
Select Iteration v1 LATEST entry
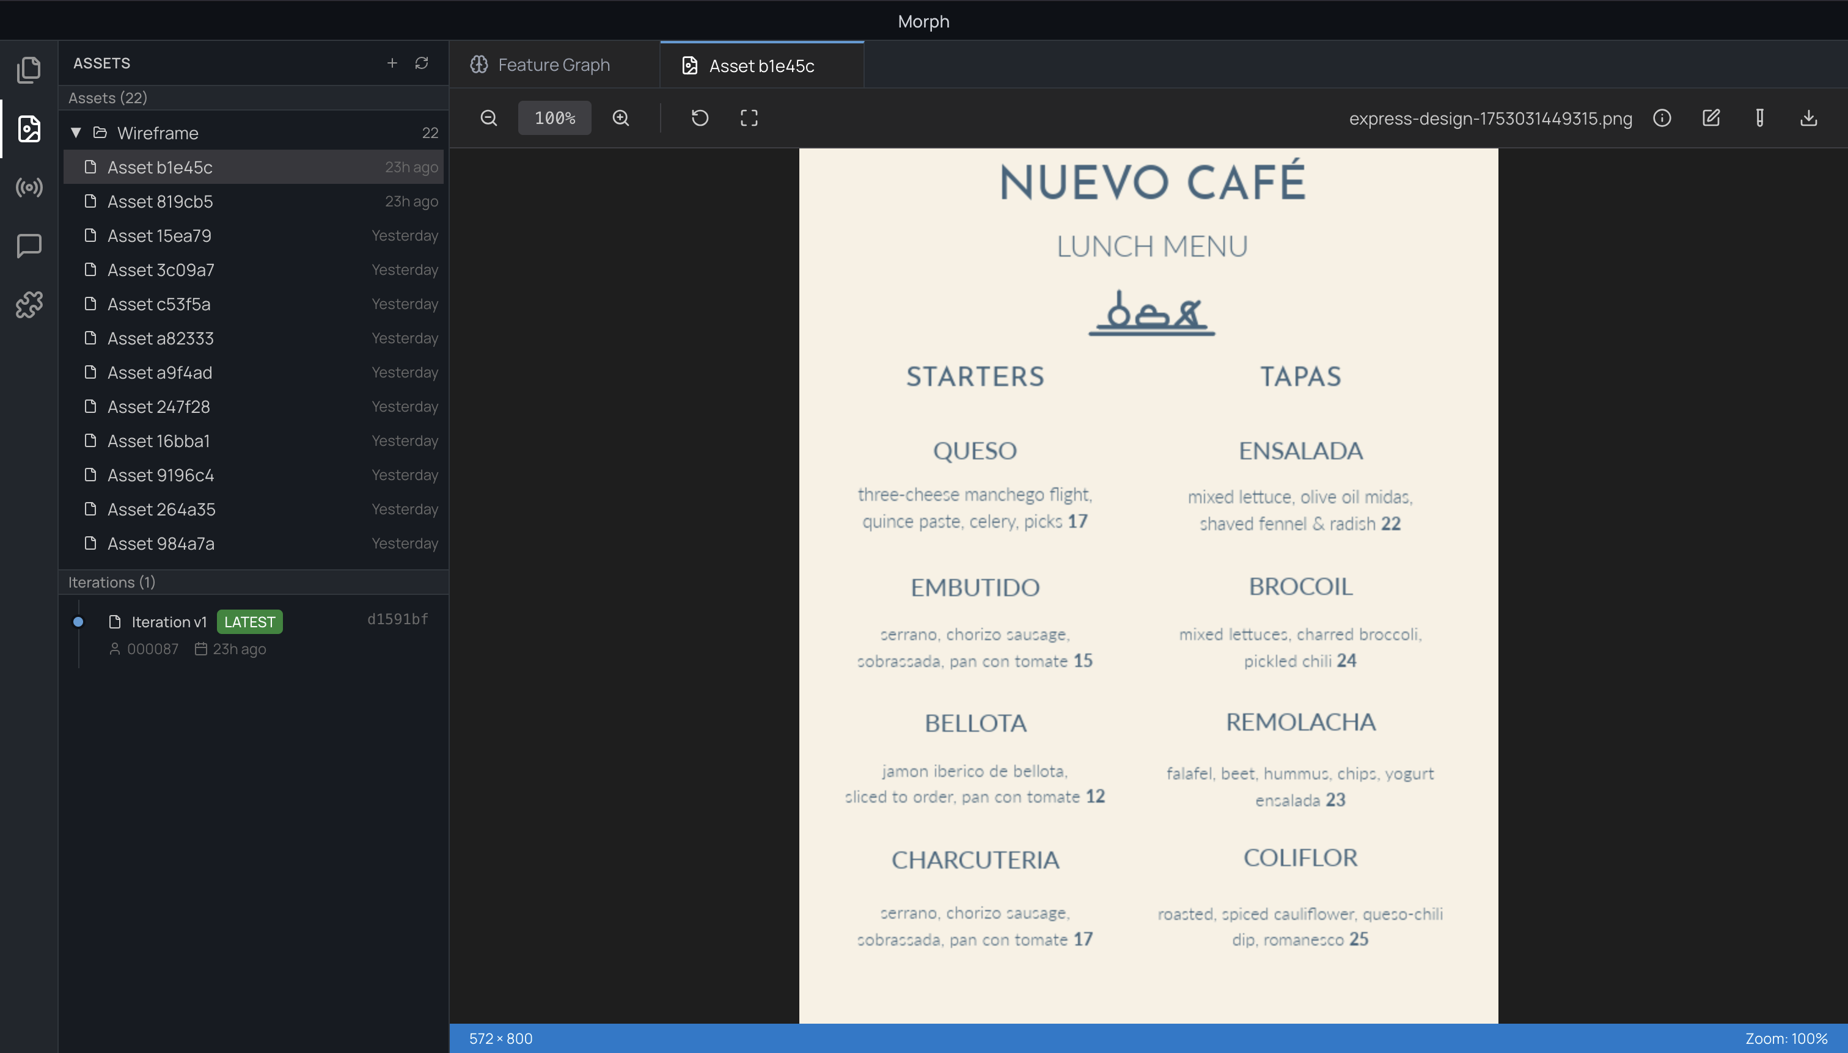[x=169, y=622]
